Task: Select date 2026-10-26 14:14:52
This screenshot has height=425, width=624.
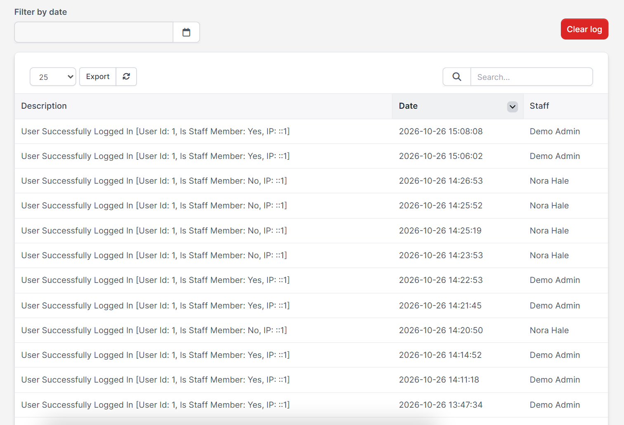Action: [x=440, y=355]
